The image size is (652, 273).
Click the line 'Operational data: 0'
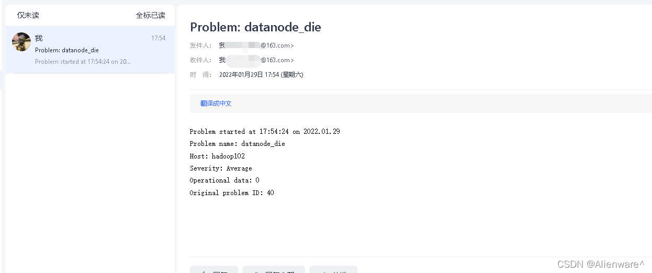[x=224, y=180]
